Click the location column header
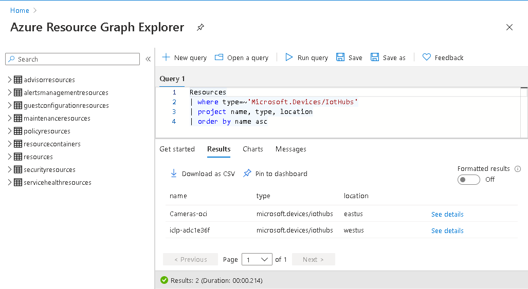Viewport: 528px width, 289px height. pyautogui.click(x=356, y=196)
